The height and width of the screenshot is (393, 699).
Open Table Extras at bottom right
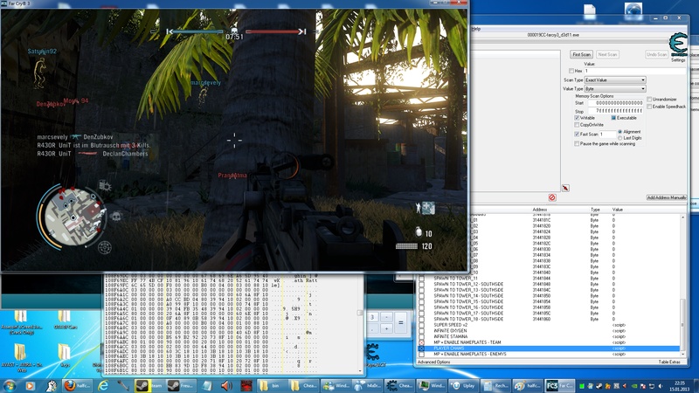tap(669, 362)
